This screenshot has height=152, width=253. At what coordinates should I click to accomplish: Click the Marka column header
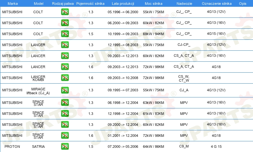13,4
